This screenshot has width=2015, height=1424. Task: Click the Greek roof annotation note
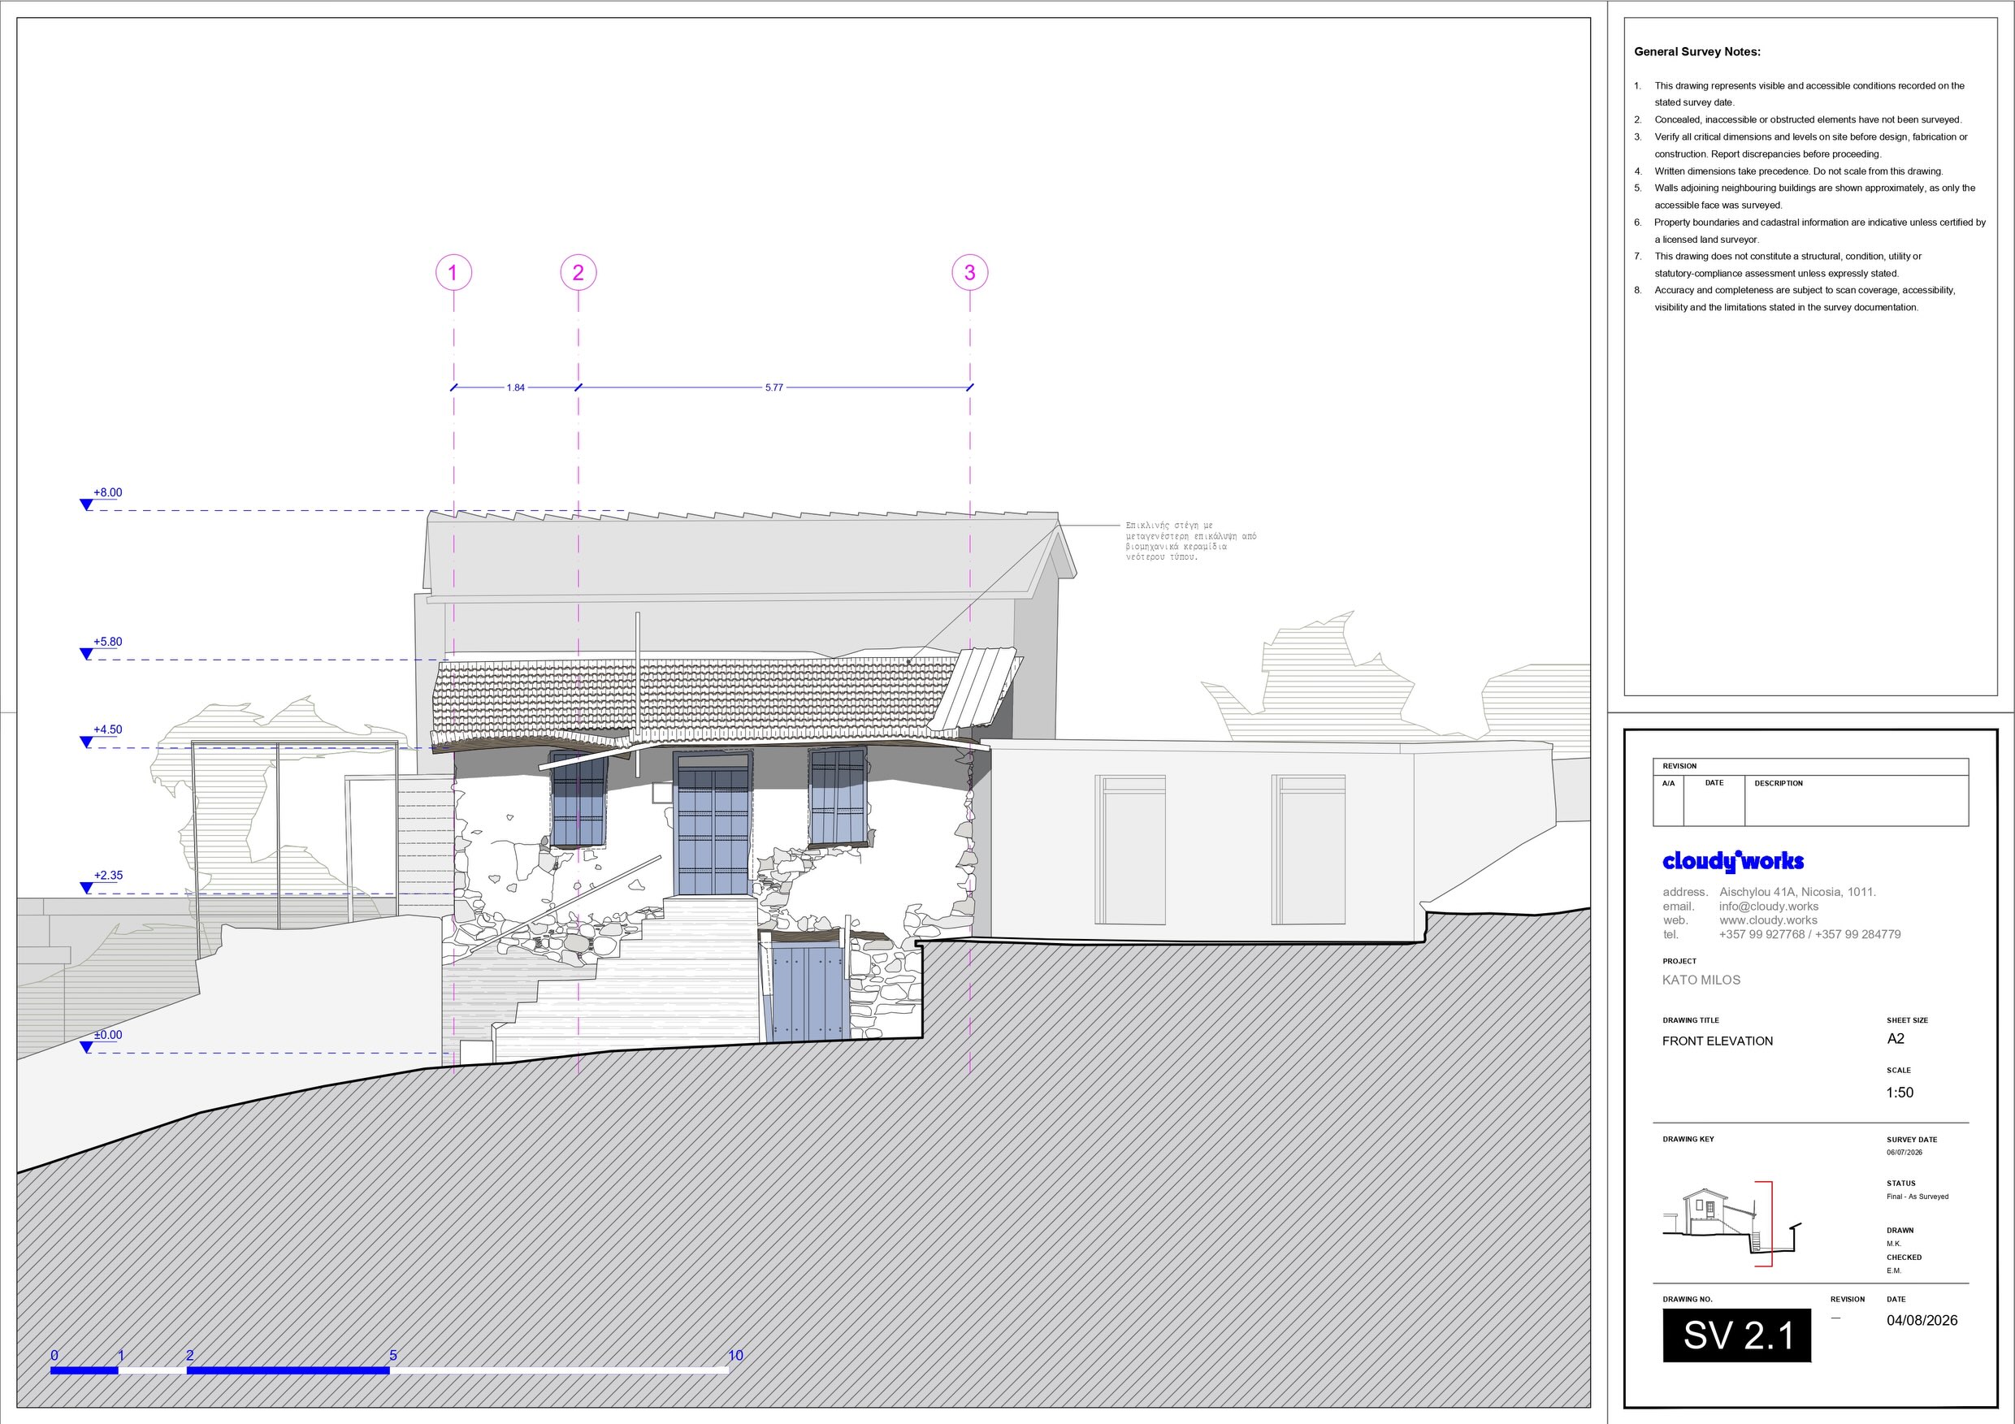(x=1191, y=541)
